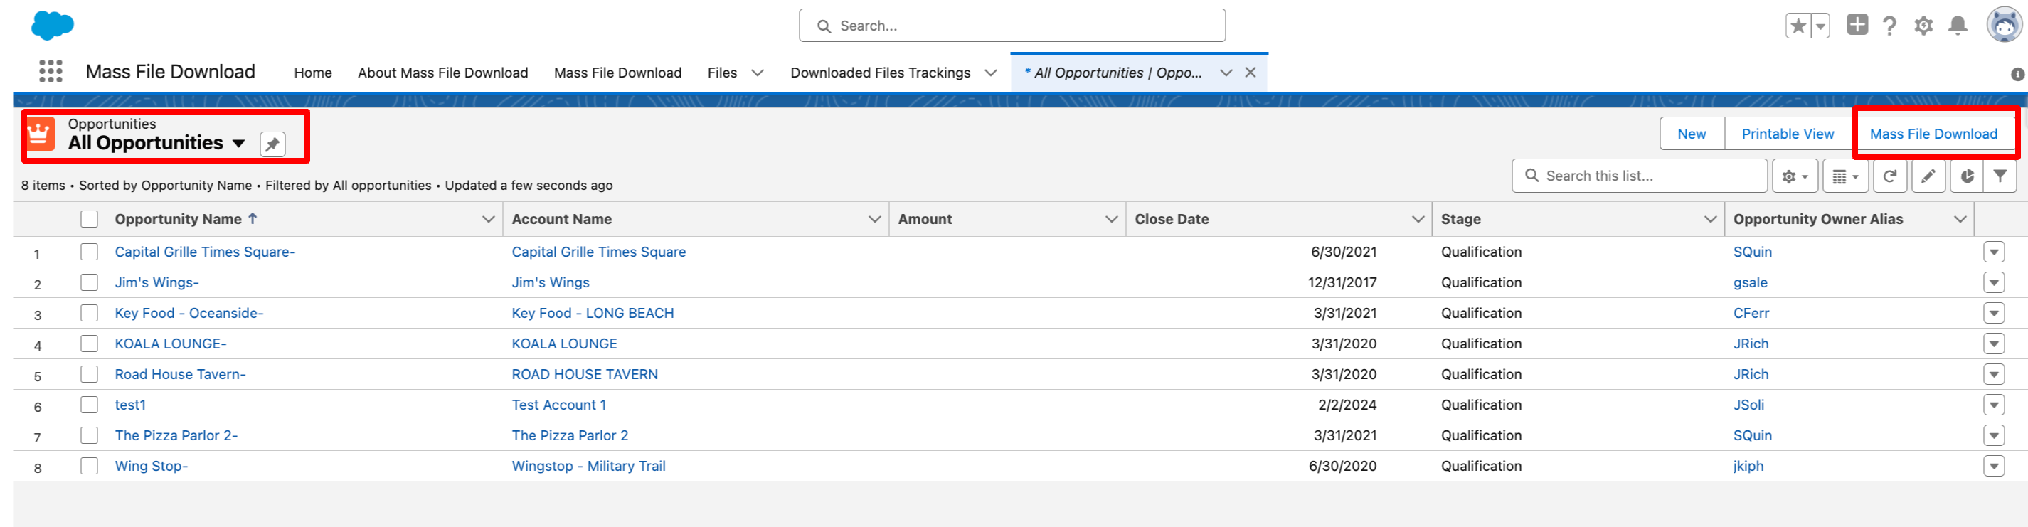This screenshot has width=2028, height=527.
Task: Open About Mass File Download tab
Action: (x=442, y=73)
